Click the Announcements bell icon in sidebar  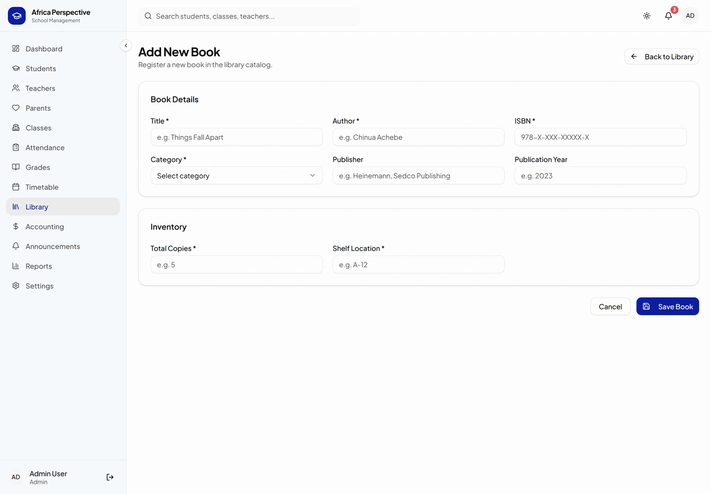(16, 246)
